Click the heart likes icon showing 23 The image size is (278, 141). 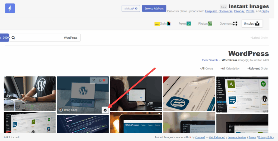coord(104,80)
